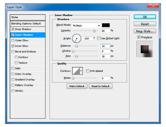The height and width of the screenshot is (127, 166).
Task: Click the Opacity value field
Action: pos(105,31)
